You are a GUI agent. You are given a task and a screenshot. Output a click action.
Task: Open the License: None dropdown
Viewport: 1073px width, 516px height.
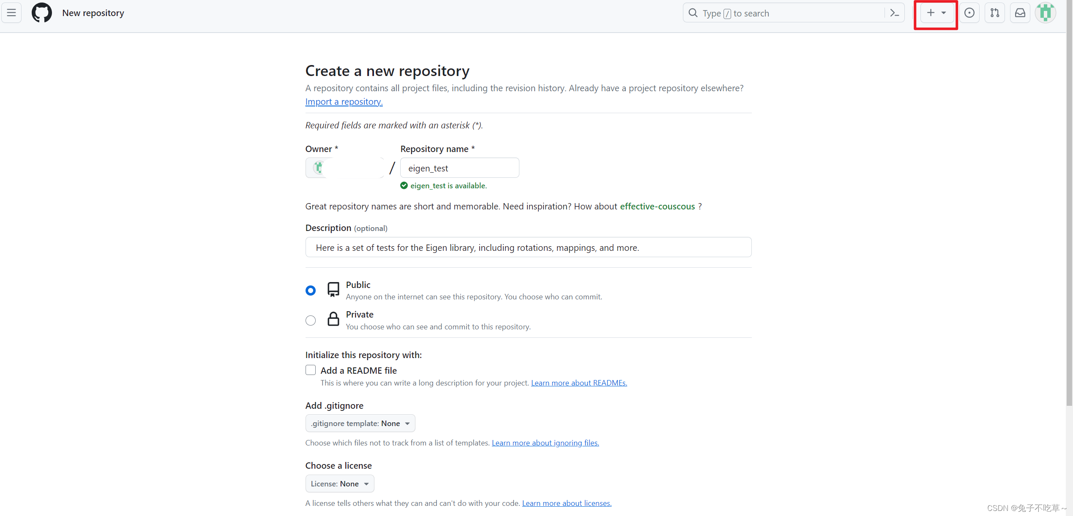coord(339,483)
